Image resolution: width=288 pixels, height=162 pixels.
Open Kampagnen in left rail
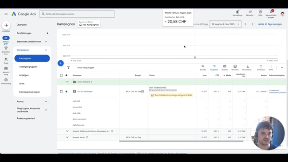click(6, 38)
